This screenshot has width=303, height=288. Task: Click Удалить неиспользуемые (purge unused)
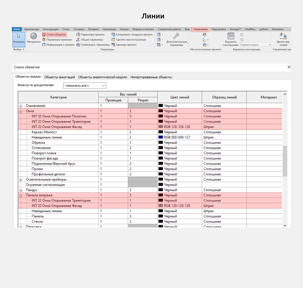[x=129, y=40]
